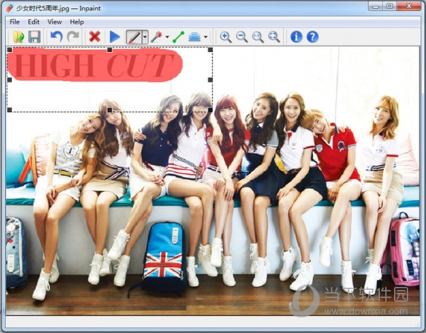
Task: Select the blue donor area tool
Action: coord(195,36)
